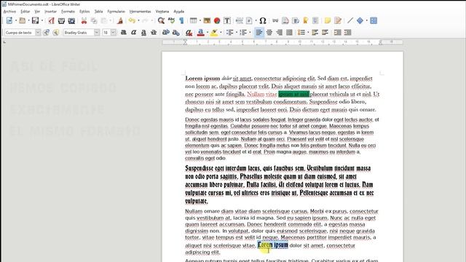The height and width of the screenshot is (262, 466).
Task: Insert a footnote icon
Action: click(285, 20)
